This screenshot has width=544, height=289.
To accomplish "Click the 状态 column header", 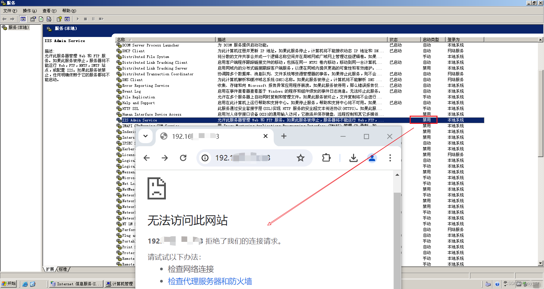I will pos(404,40).
